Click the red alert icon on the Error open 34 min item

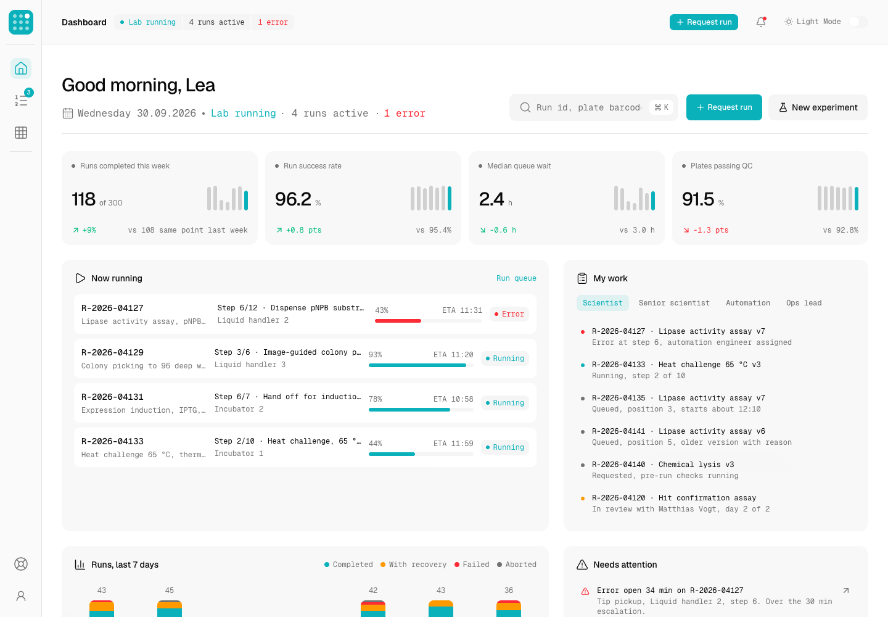pyautogui.click(x=585, y=591)
